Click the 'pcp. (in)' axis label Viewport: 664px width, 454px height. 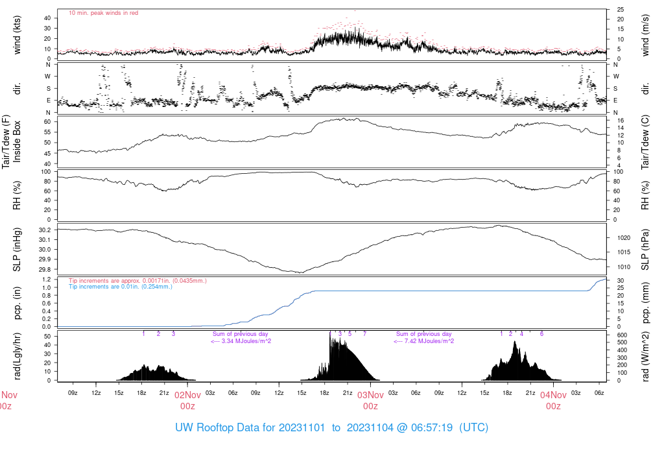tap(17, 303)
